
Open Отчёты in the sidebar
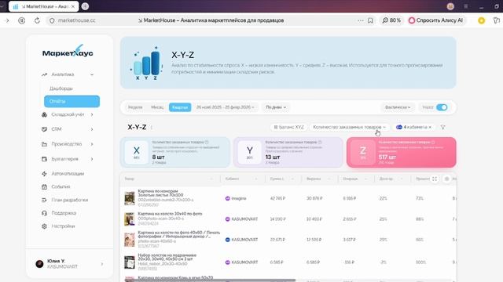point(72,101)
